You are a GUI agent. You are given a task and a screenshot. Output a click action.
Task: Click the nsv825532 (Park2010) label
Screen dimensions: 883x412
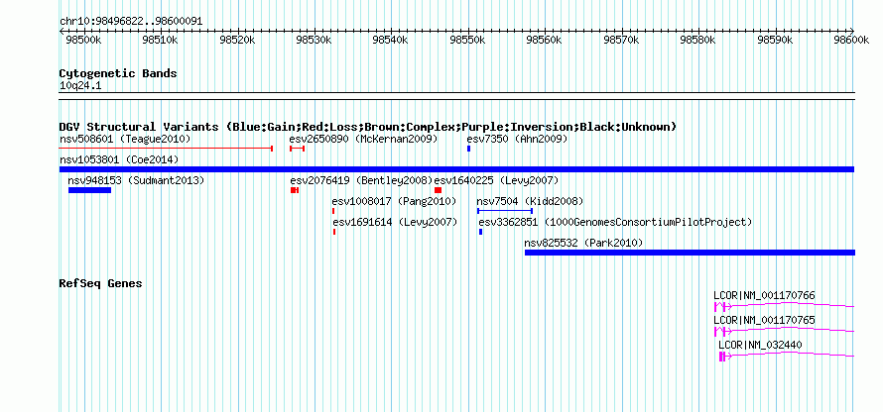[x=583, y=243]
